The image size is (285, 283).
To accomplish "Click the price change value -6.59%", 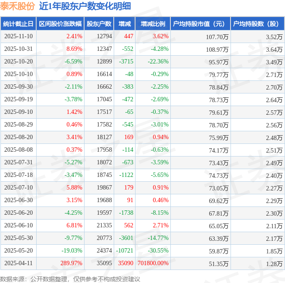I will [74, 61].
